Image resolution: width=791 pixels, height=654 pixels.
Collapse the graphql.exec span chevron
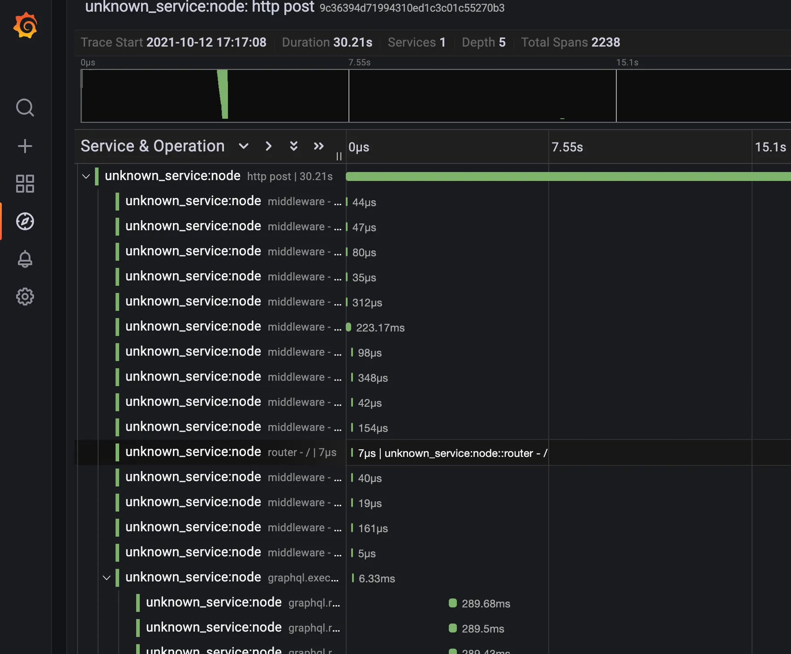107,578
